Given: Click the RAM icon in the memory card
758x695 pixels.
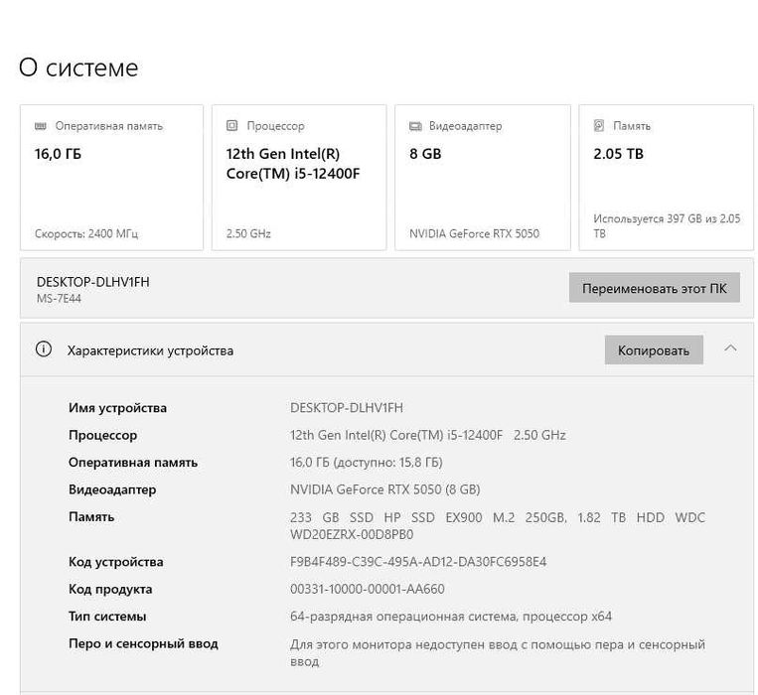Looking at the screenshot, I should coord(41,126).
